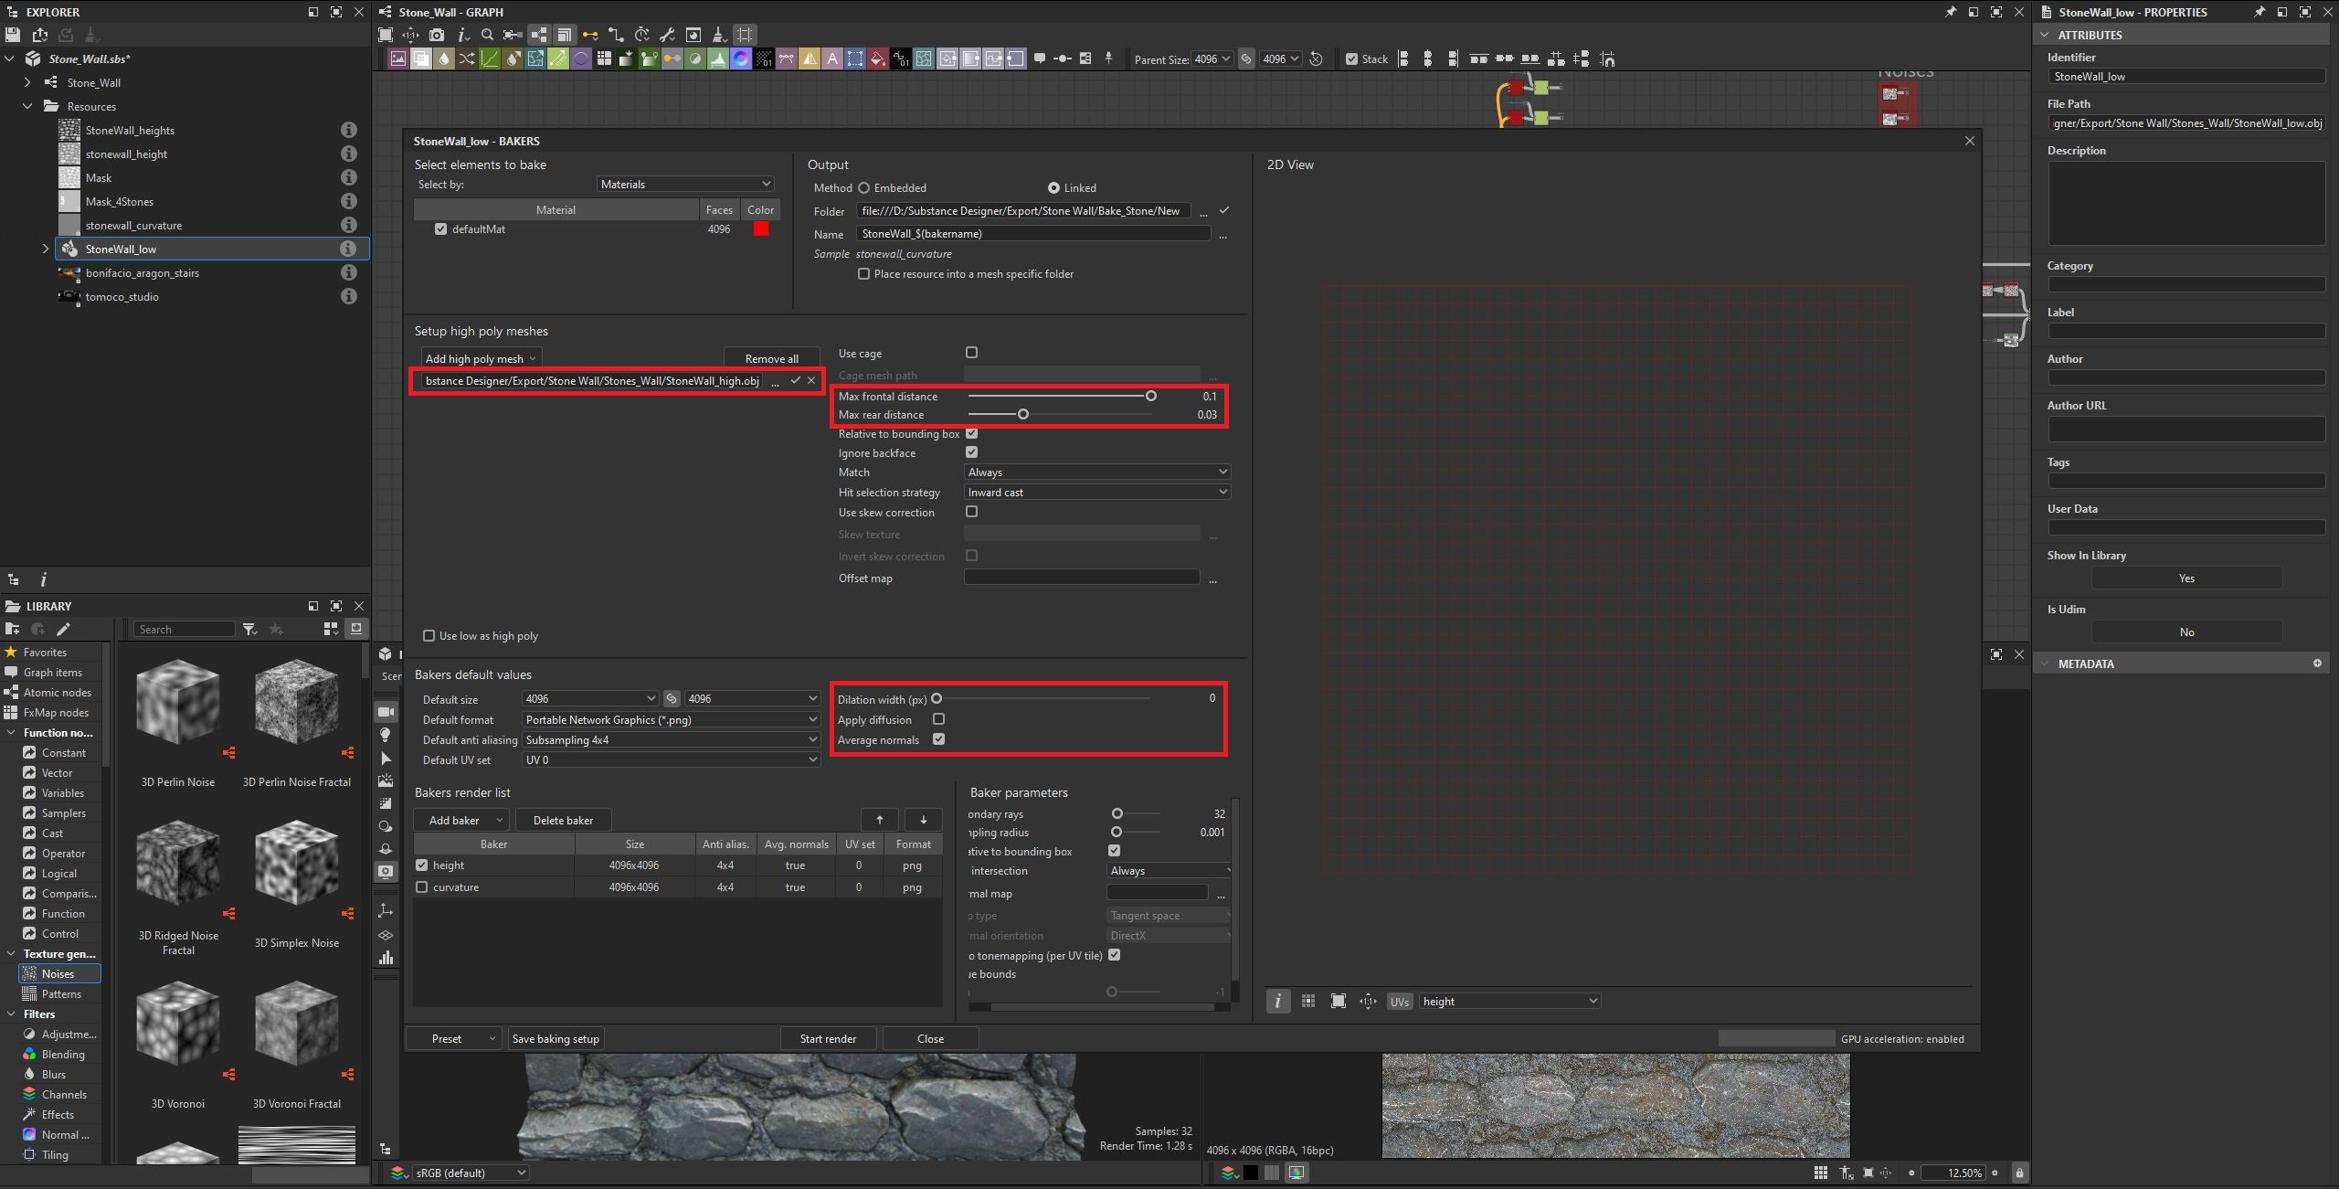Open the Add high poly mesh dropdown
This screenshot has width=2339, height=1189.
[x=481, y=358]
